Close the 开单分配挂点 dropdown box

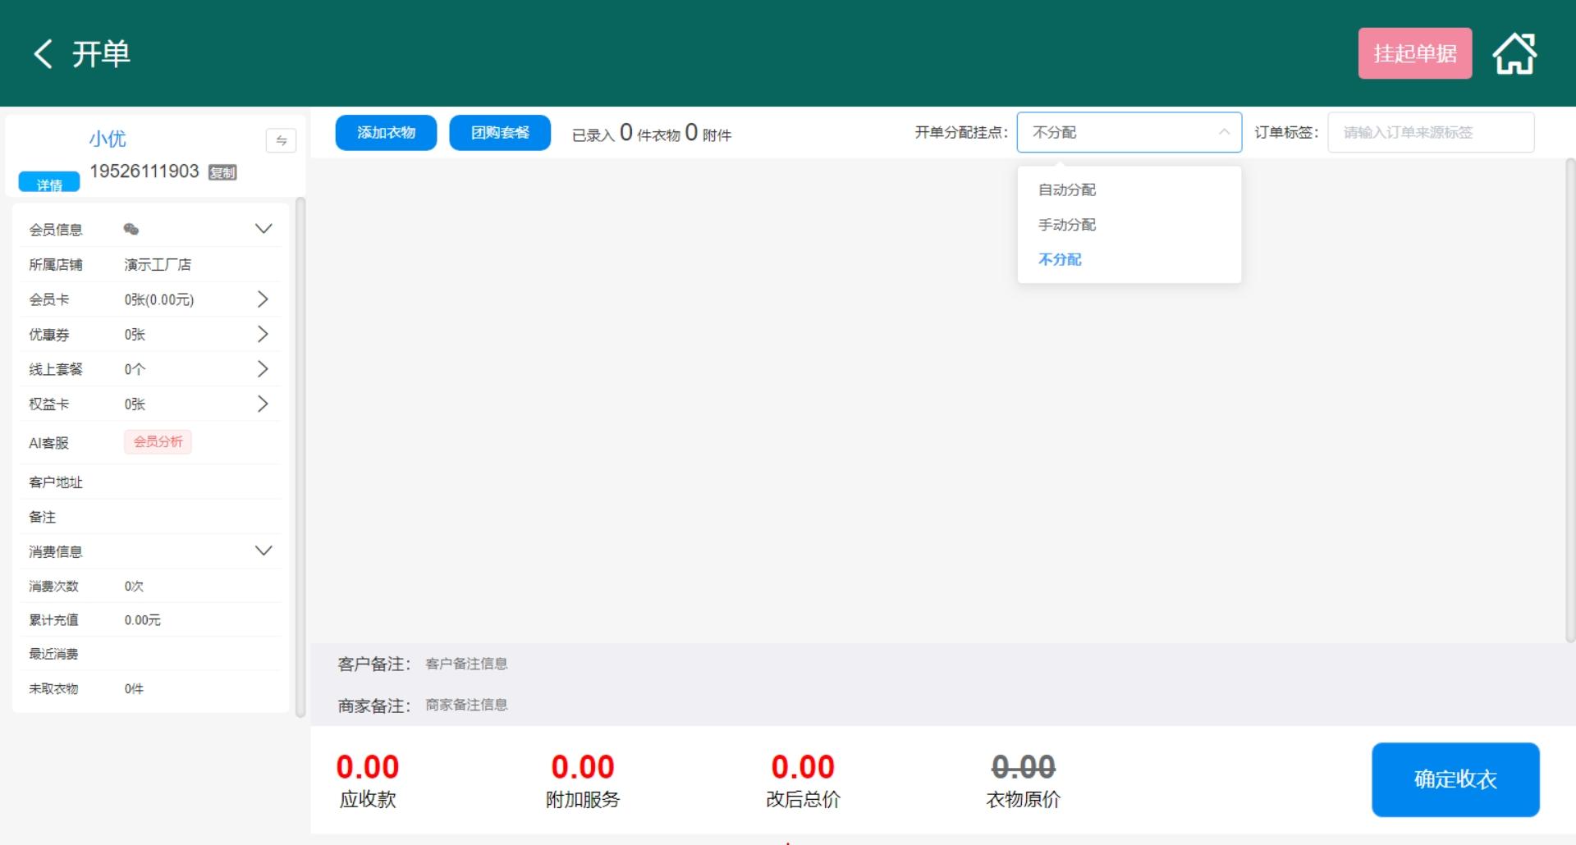point(1129,132)
